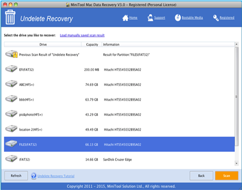Click the SanDisk (FAT32) drive icon
The image size is (242, 190).
coord(11,159)
